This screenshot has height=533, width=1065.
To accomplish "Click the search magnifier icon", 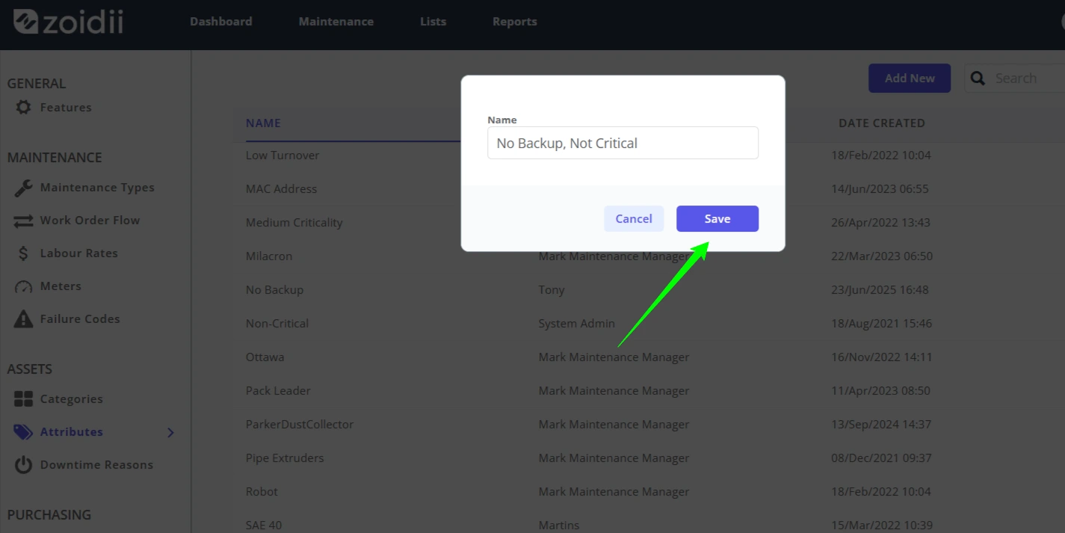I will coord(978,78).
